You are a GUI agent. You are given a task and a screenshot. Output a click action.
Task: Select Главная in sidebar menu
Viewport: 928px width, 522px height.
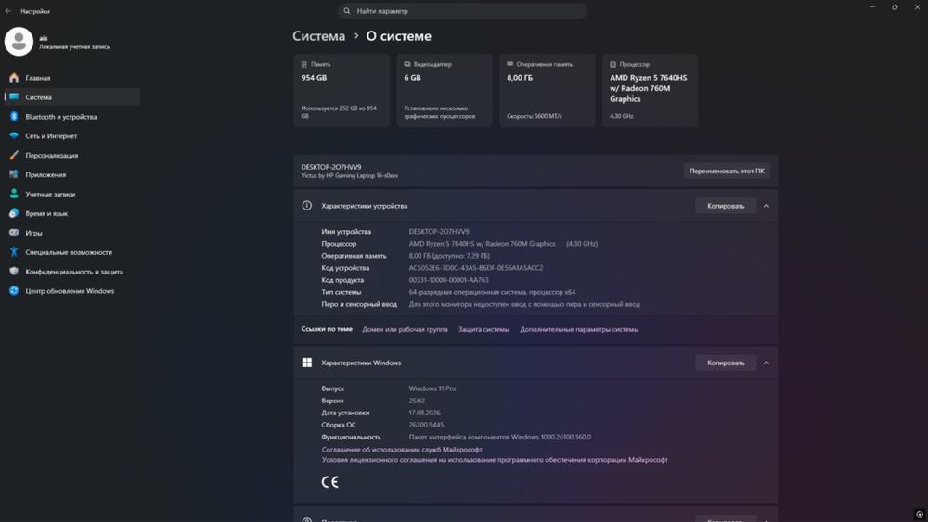pyautogui.click(x=72, y=78)
